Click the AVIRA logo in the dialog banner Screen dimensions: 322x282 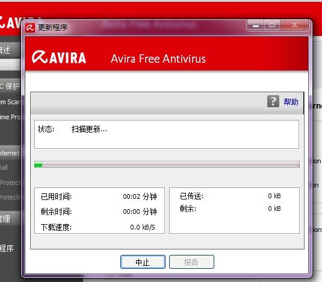59,57
